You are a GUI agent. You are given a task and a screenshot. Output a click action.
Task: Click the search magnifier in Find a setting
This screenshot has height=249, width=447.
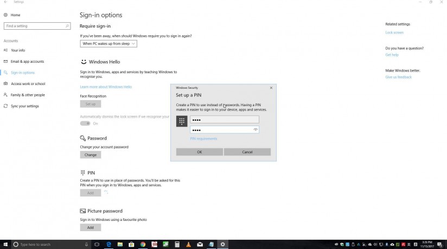67,26
